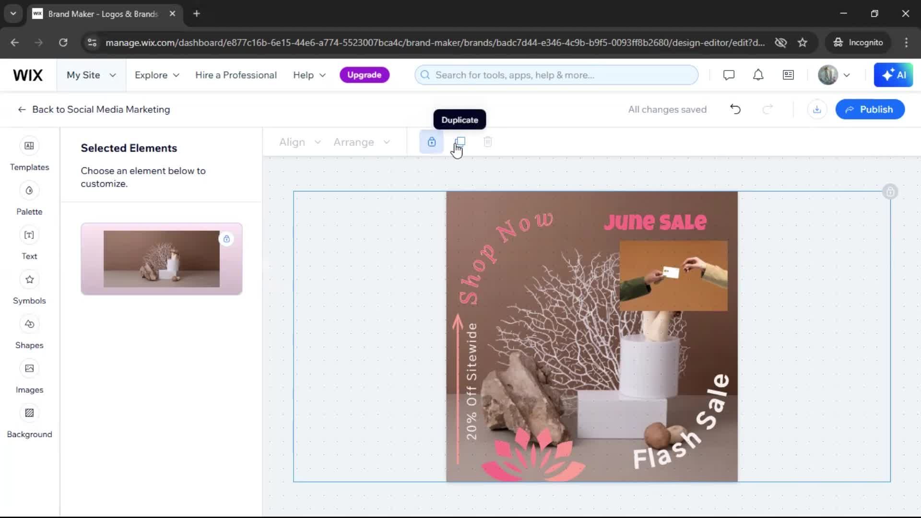Click the Incognito indicator

tap(858, 43)
